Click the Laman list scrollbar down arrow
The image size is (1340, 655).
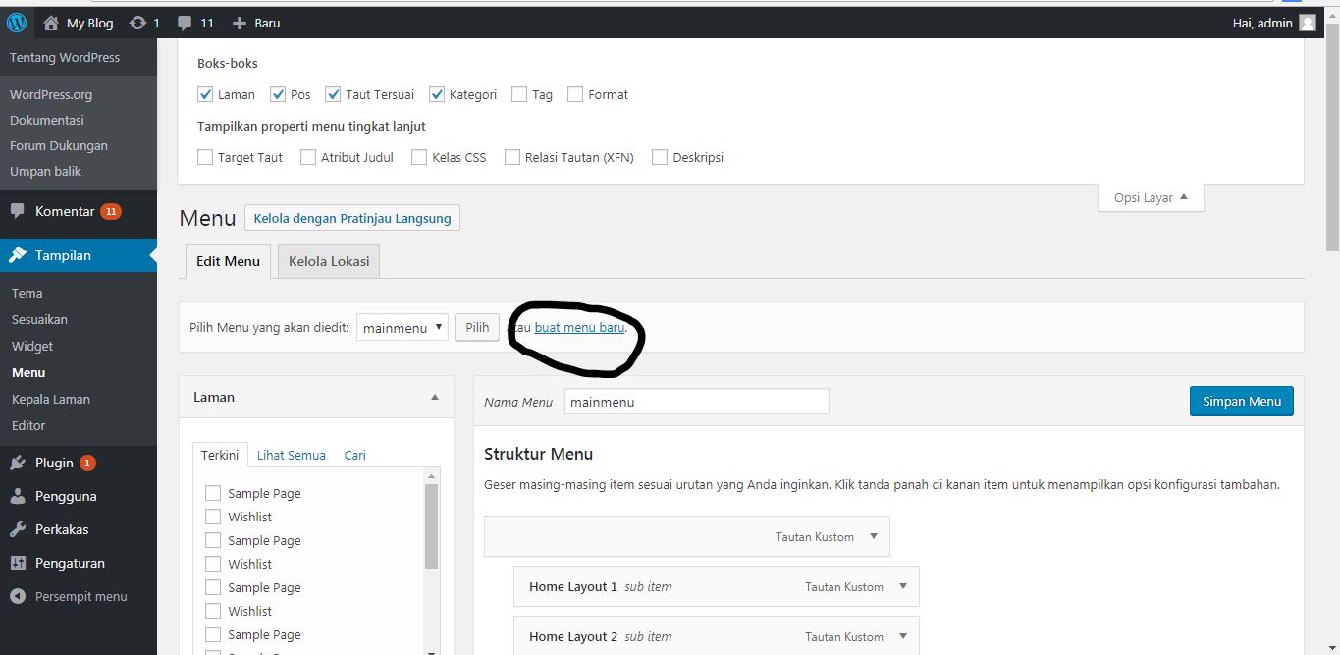(432, 652)
